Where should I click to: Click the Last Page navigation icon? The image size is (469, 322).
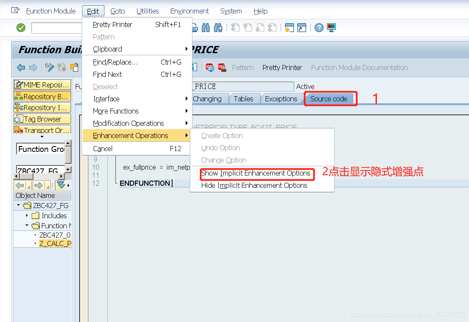coord(272,28)
